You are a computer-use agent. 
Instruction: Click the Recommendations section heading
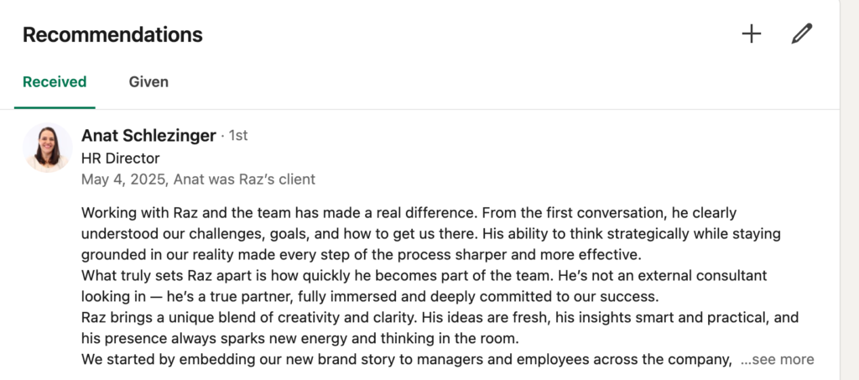coord(113,35)
